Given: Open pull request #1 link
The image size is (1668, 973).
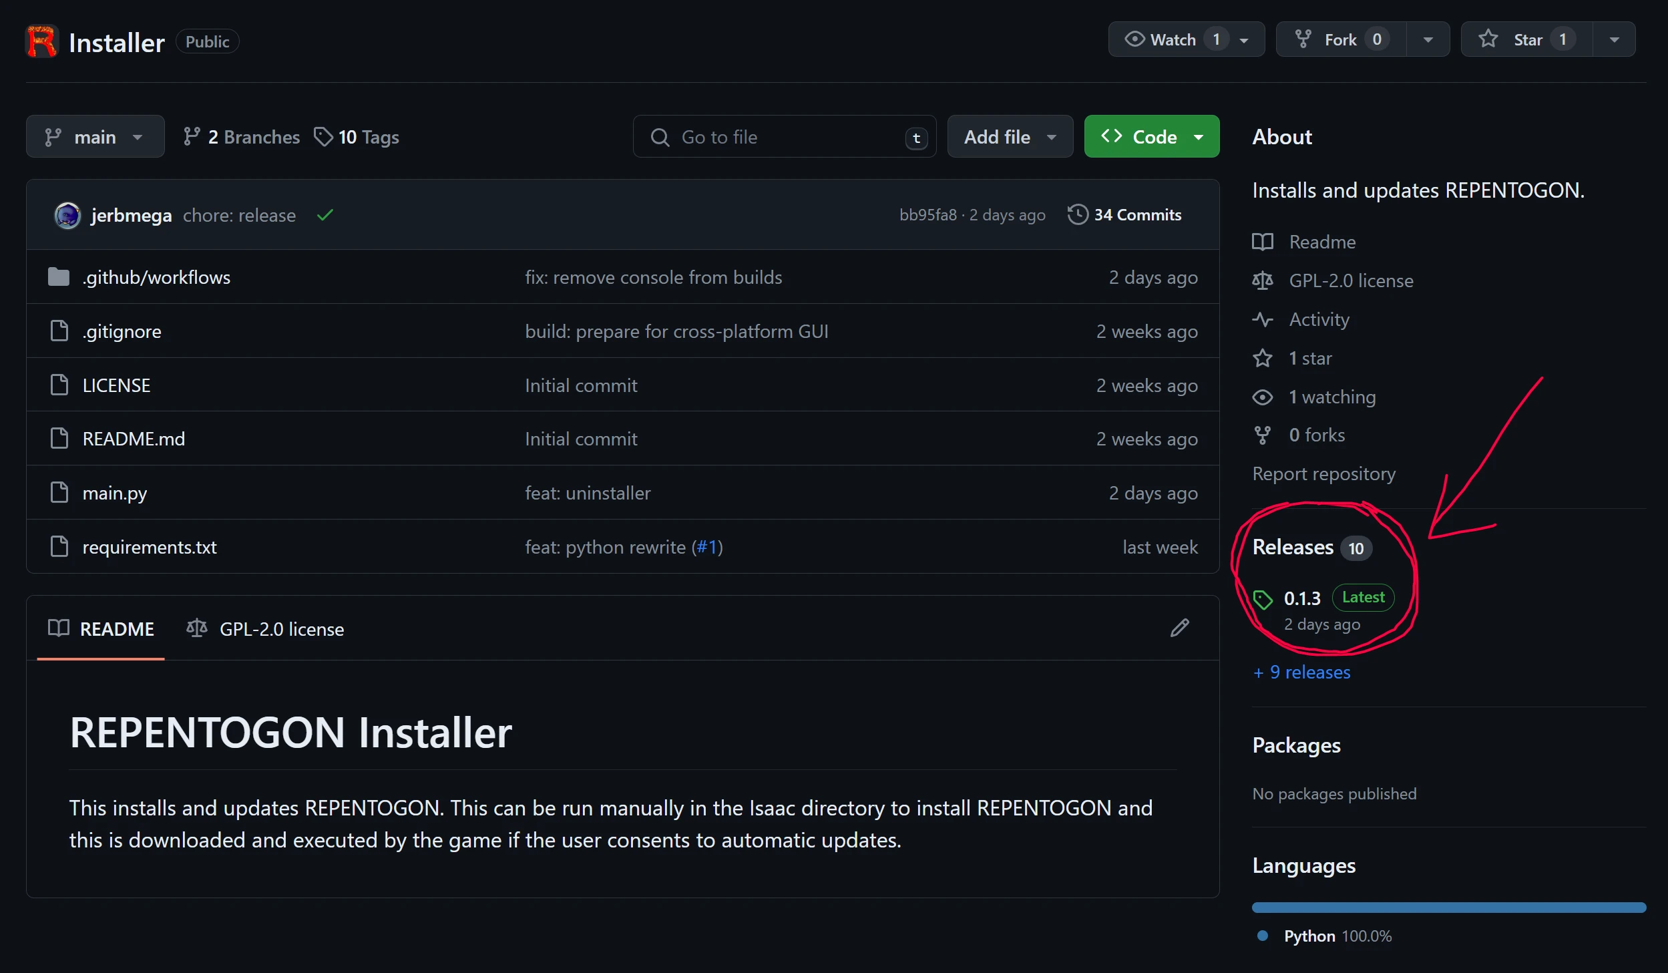Looking at the screenshot, I should [x=706, y=547].
